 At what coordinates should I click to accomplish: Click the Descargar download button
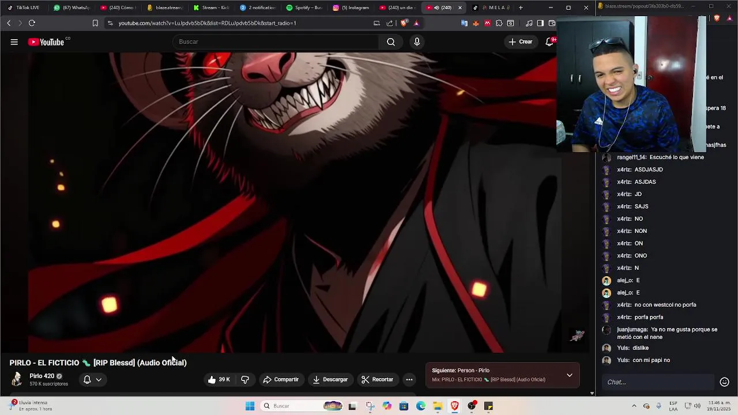point(330,379)
